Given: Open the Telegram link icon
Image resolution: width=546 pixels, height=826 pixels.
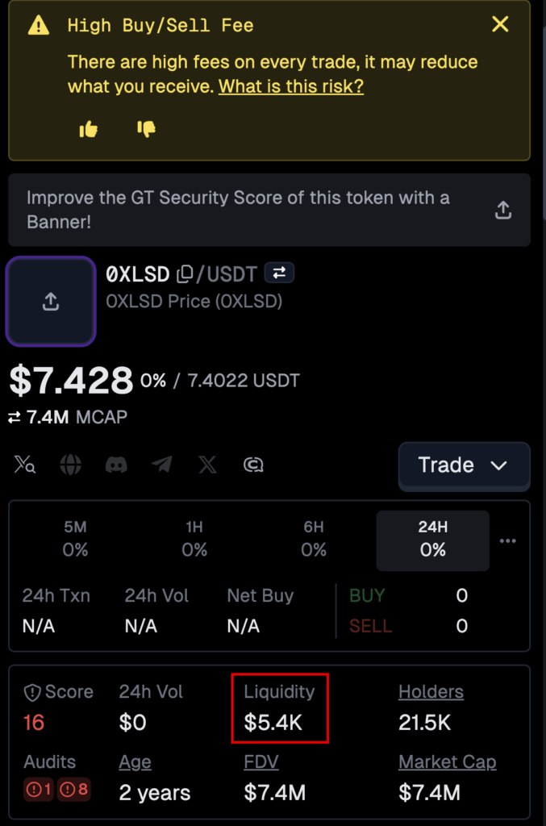Looking at the screenshot, I should coord(161,465).
